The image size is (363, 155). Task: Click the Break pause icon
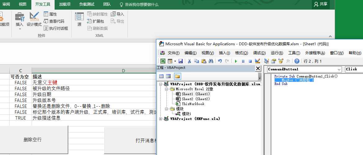click(243, 61)
